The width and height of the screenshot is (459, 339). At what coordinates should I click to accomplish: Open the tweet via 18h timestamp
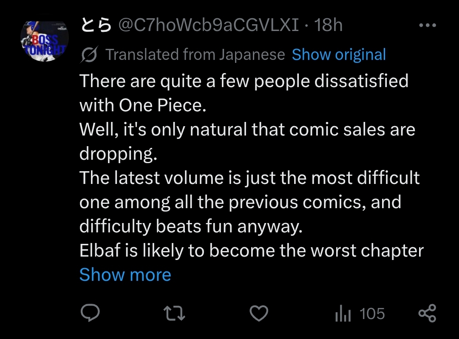click(328, 25)
